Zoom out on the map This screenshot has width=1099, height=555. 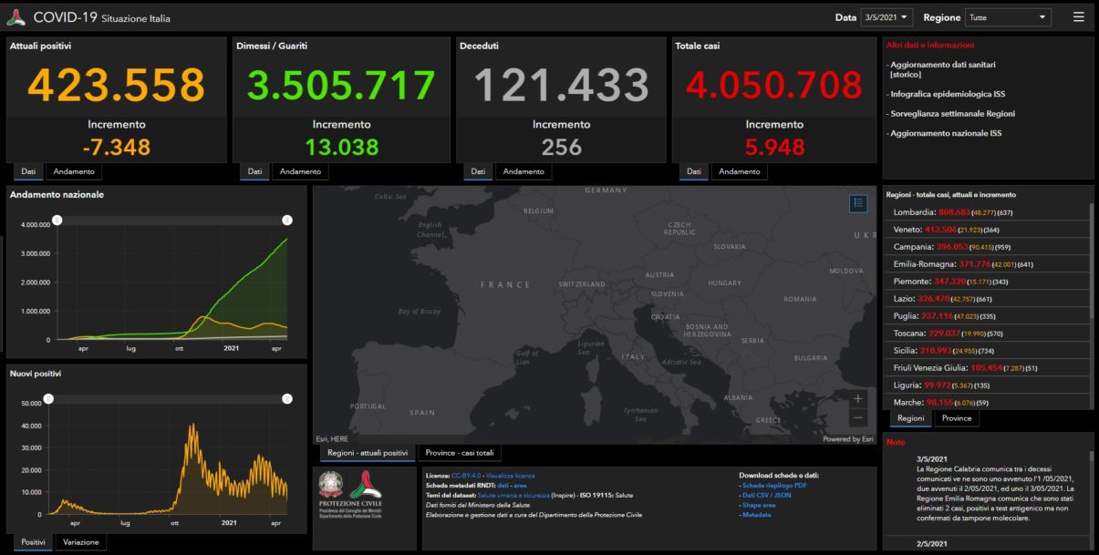point(858,417)
